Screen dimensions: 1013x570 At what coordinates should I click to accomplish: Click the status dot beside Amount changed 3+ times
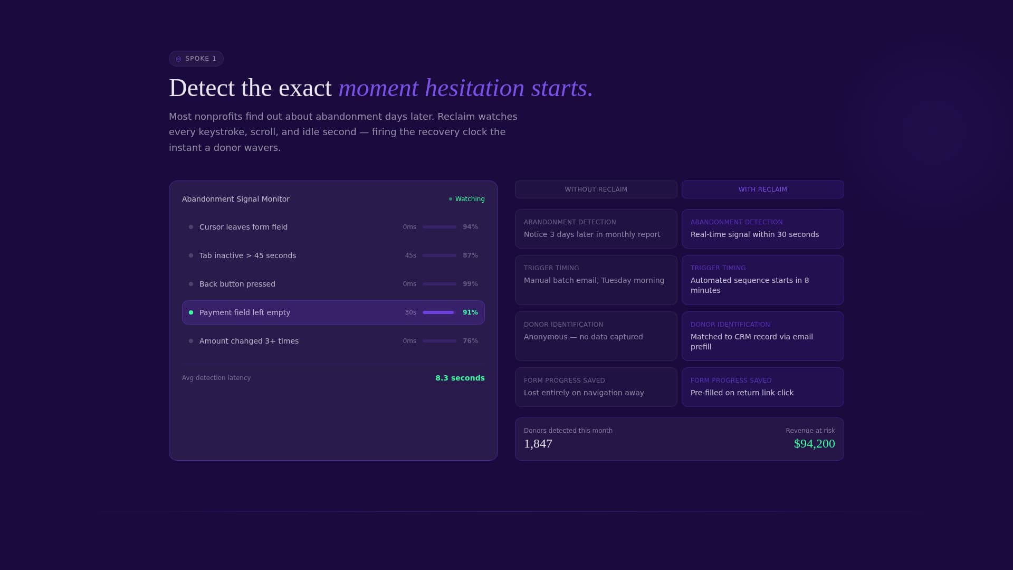pos(191,341)
